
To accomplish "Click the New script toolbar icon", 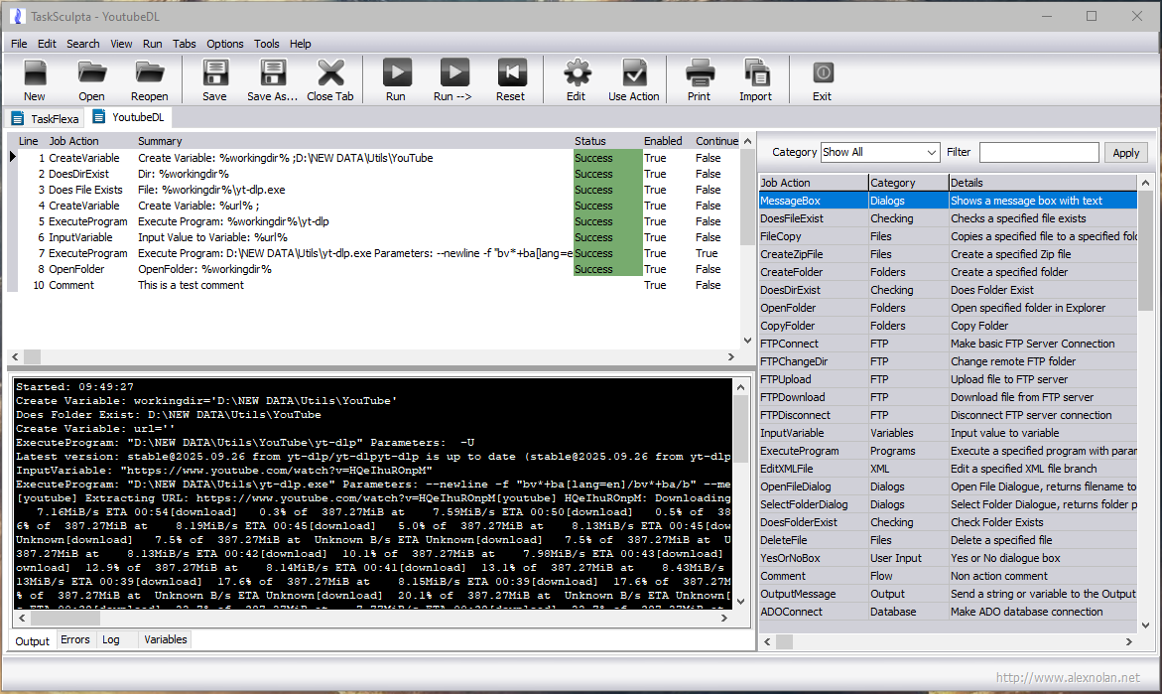I will (x=35, y=73).
